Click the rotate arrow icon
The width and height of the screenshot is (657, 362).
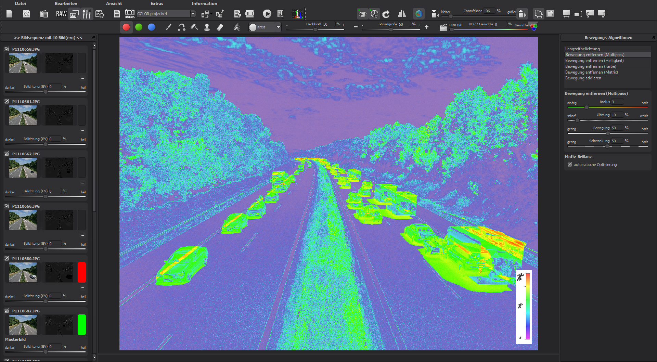[386, 14]
